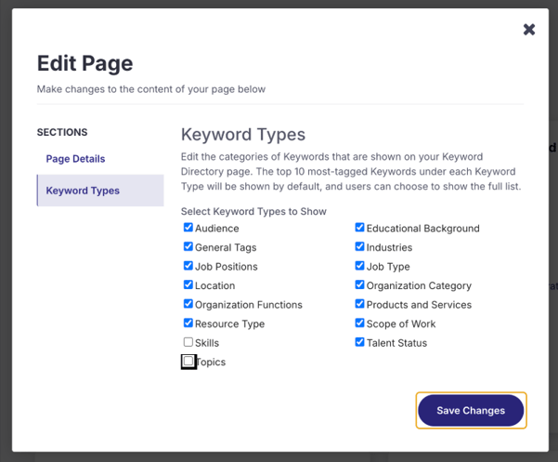Click the Edit Page heading text
This screenshot has width=558, height=462.
85,63
